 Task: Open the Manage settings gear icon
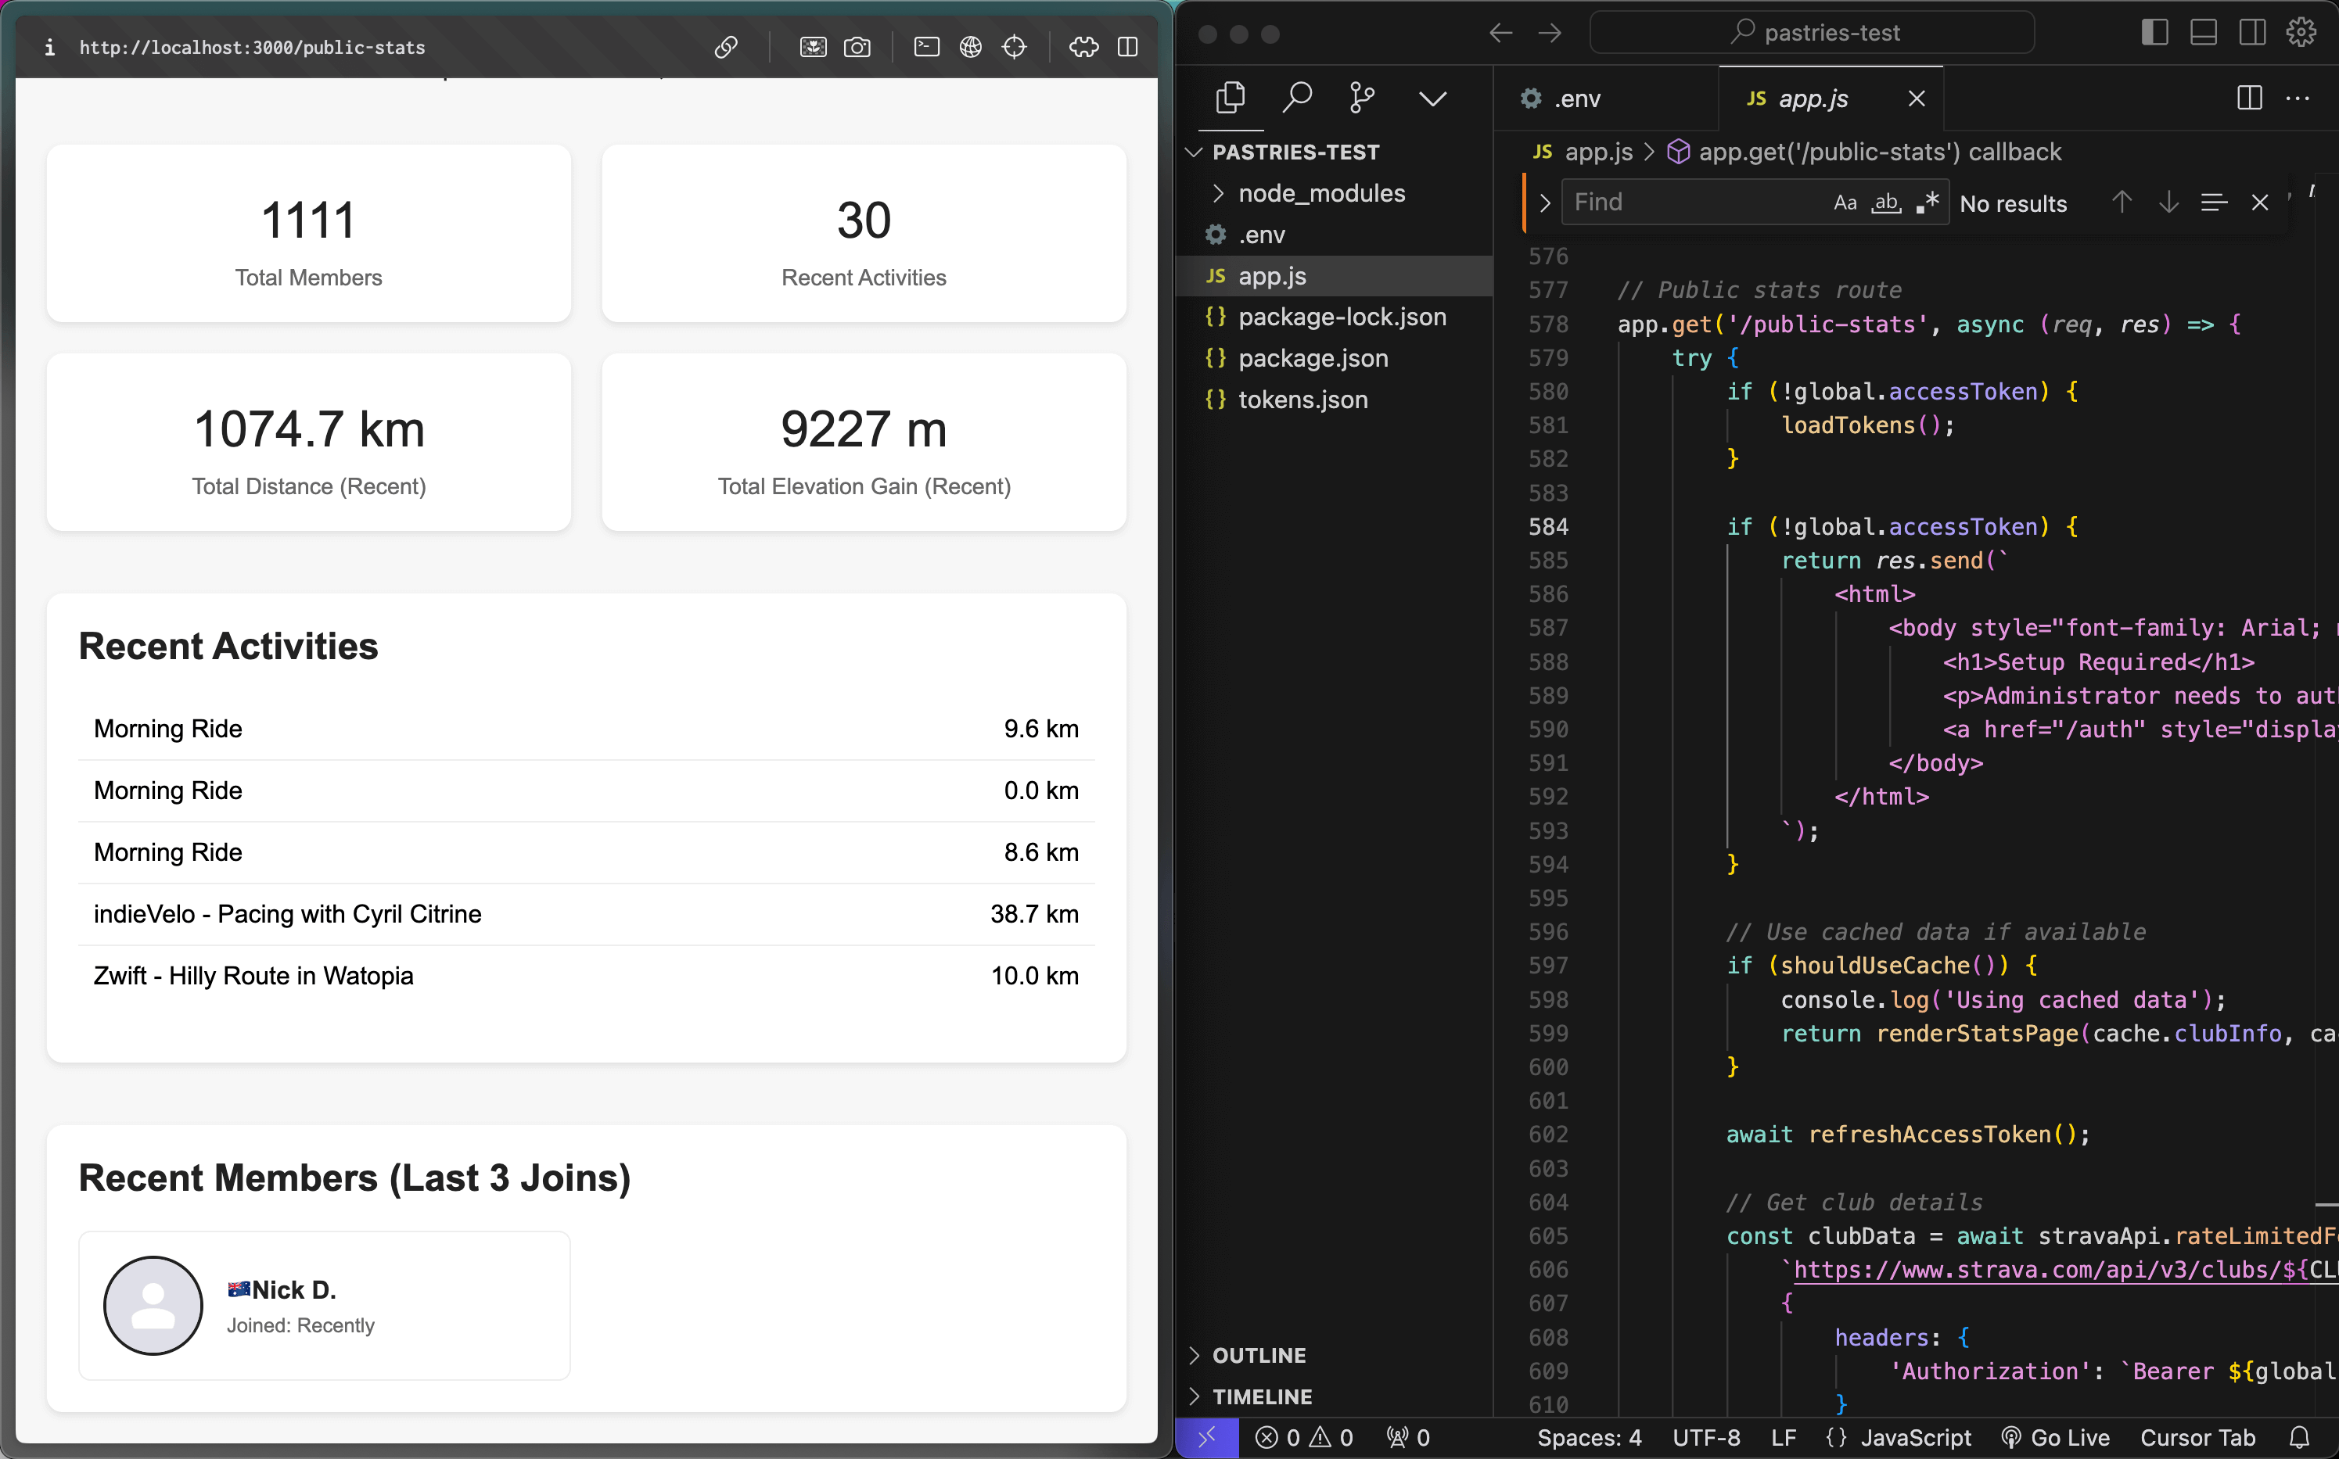click(2301, 33)
